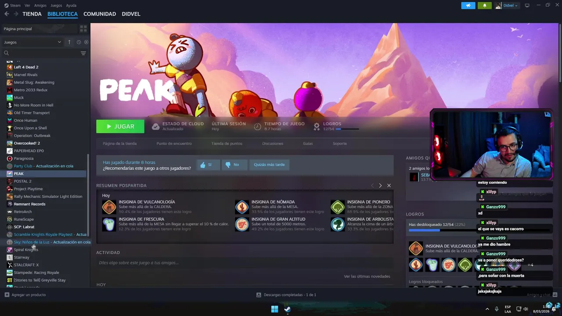This screenshot has height=316, width=562.
Task: Open Guías link
Action: click(308, 144)
